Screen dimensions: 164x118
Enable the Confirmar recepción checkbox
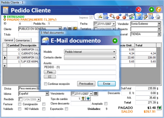[x=45, y=84]
